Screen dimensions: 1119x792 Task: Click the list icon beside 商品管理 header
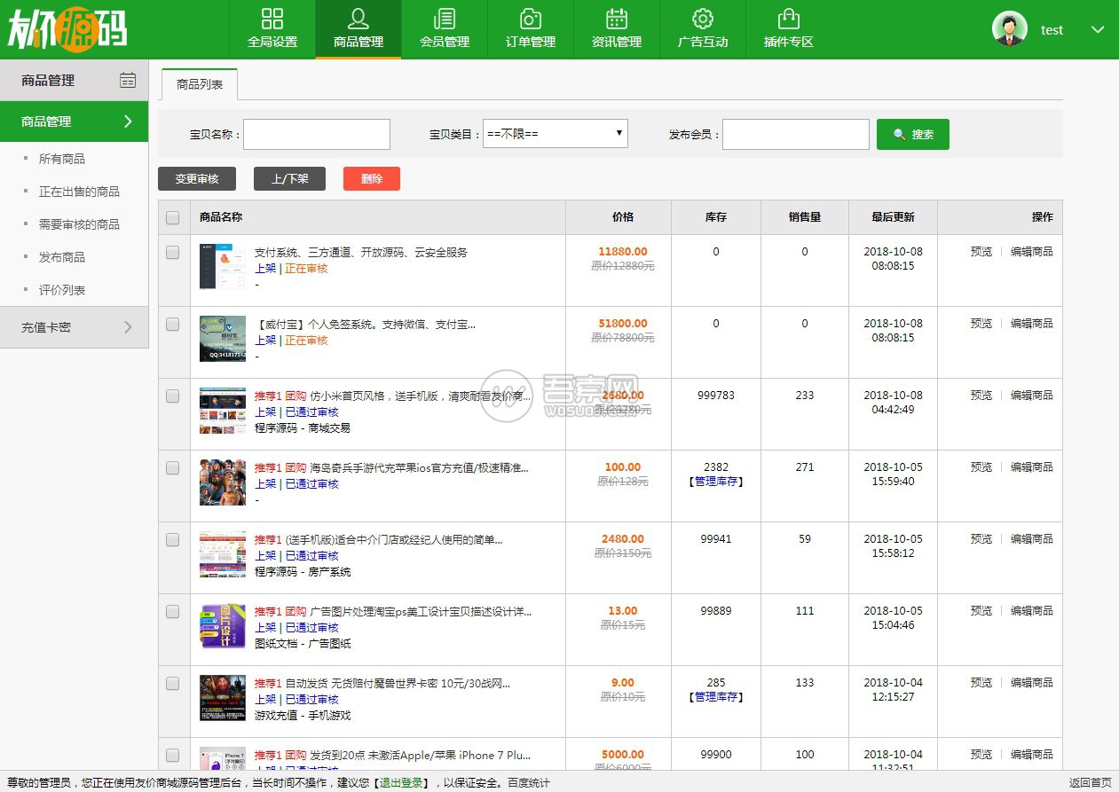point(128,80)
